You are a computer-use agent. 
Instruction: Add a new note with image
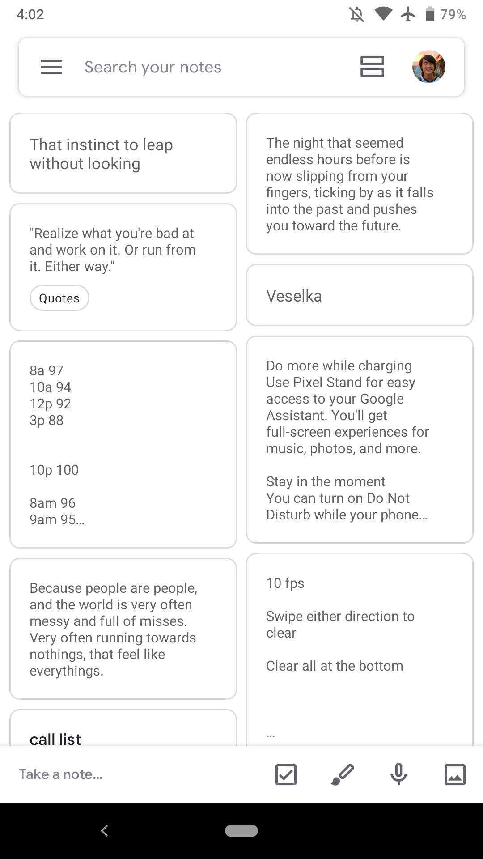coord(454,774)
